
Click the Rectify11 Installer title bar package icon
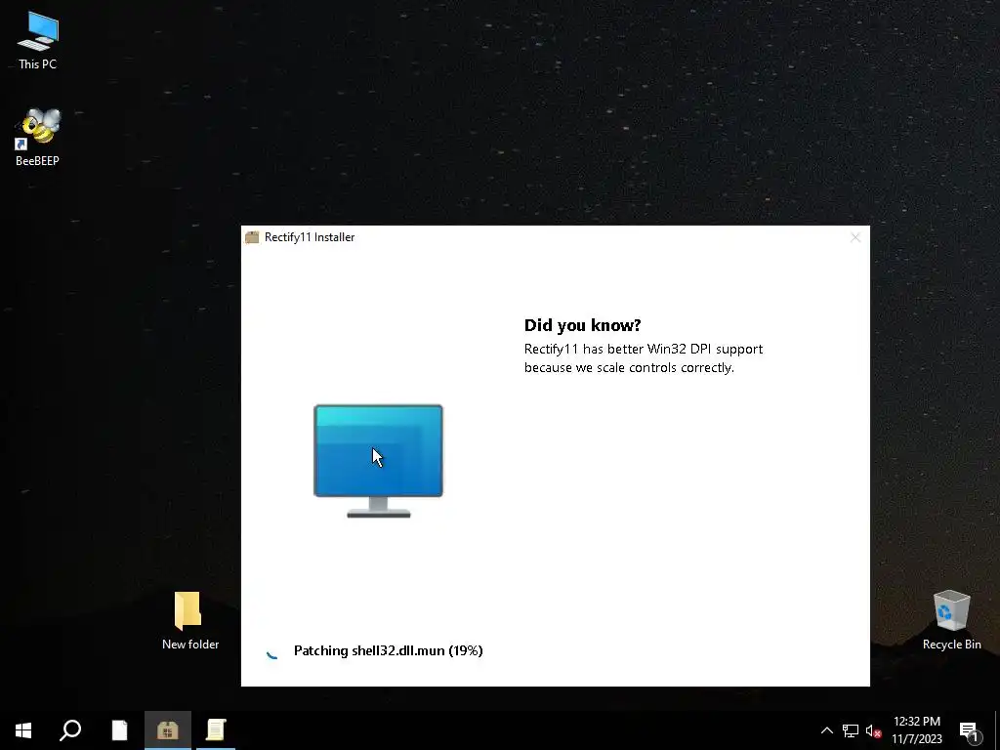tap(252, 237)
